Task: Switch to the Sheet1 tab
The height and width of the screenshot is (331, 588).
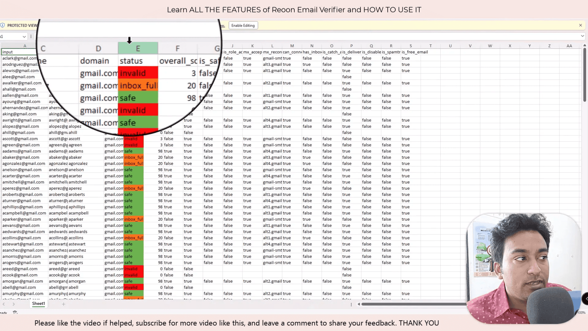Action: click(39, 304)
